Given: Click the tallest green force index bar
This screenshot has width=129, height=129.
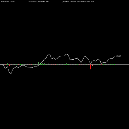Looking at the screenshot, I should click(39, 63).
